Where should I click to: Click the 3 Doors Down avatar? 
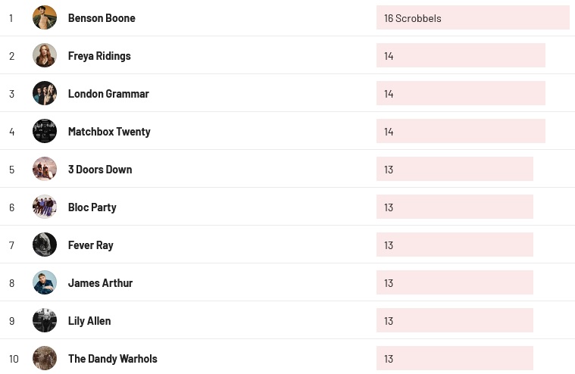(45, 169)
